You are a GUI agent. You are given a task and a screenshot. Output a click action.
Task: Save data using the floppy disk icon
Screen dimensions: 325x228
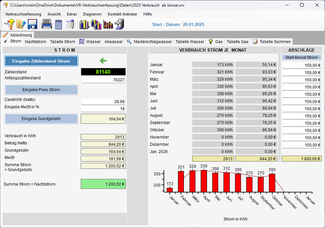click(33, 24)
